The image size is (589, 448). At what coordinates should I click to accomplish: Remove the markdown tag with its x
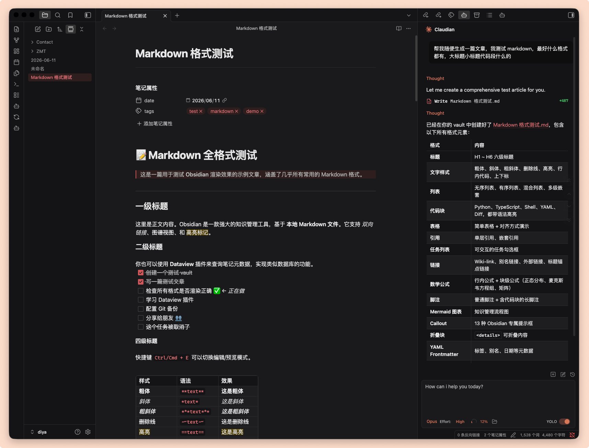point(236,111)
